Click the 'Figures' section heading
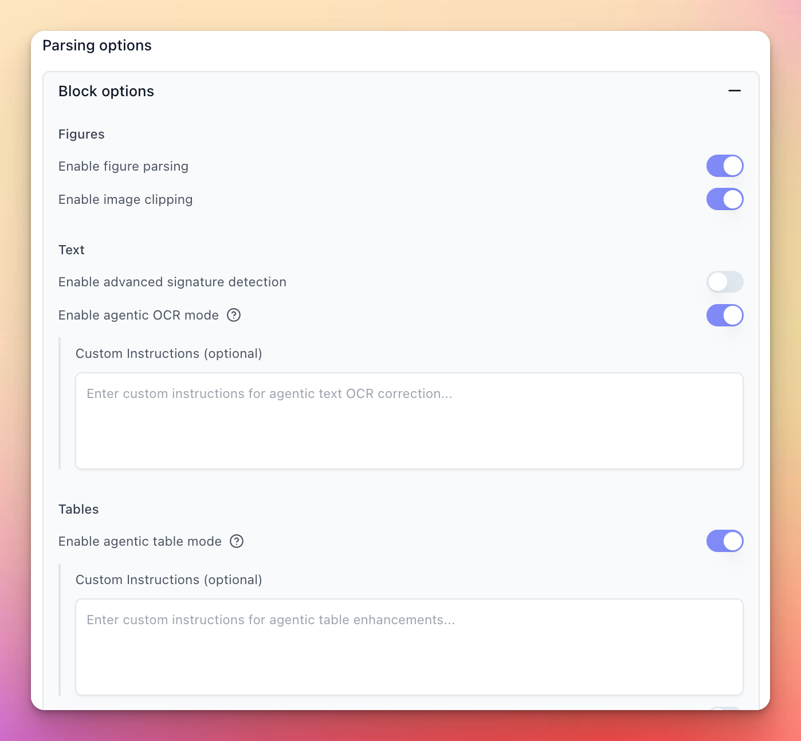The height and width of the screenshot is (741, 801). coord(81,134)
